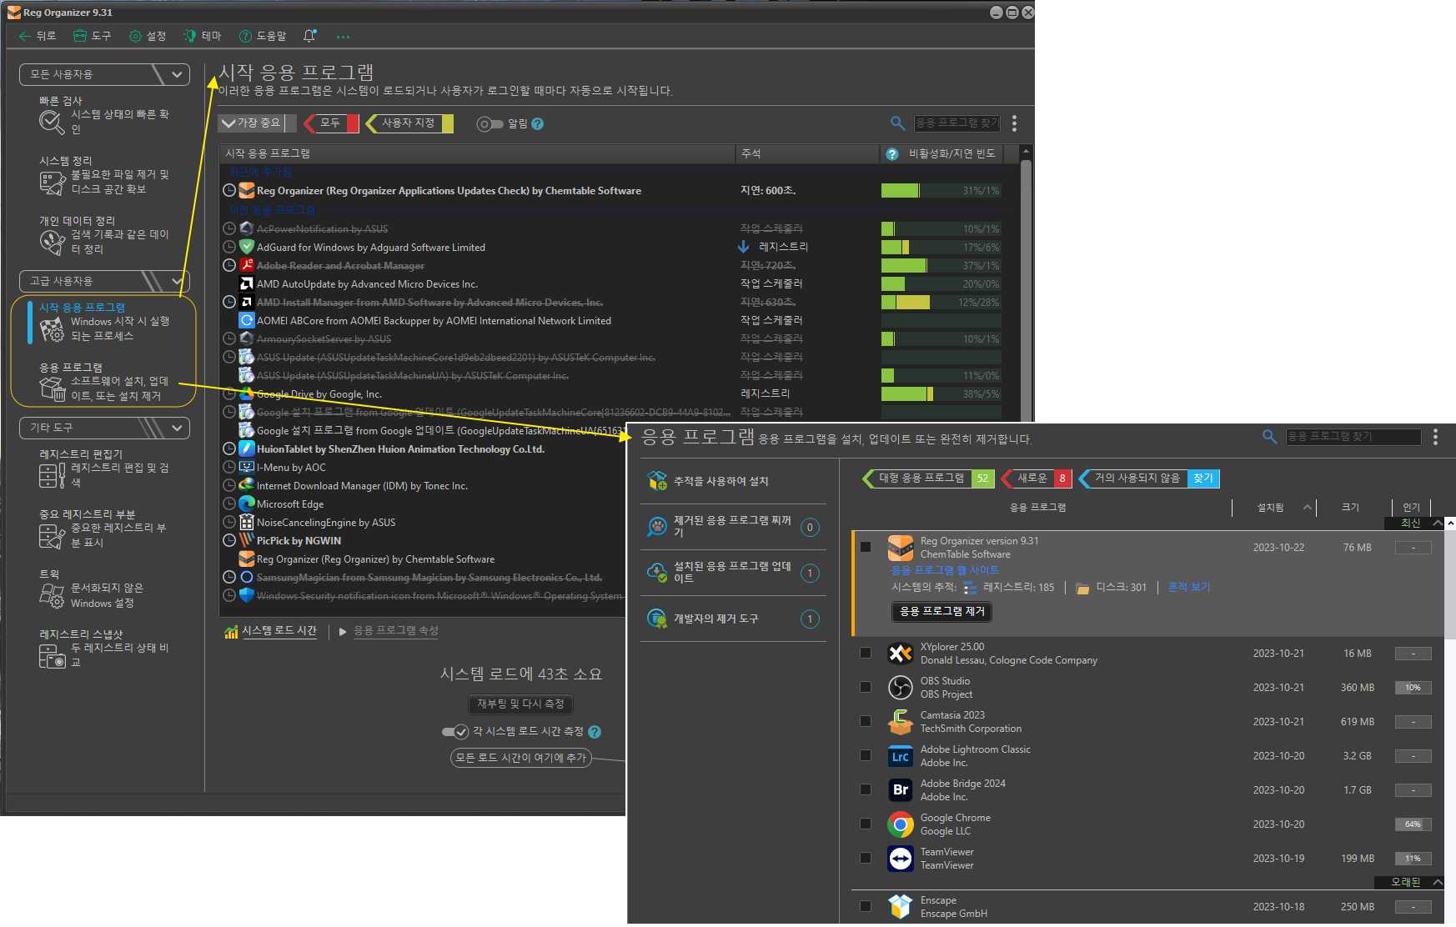Image resolution: width=1456 pixels, height=927 pixels.
Task: Click the clock icon of AdGuard for Windows row
Action: 229,248
